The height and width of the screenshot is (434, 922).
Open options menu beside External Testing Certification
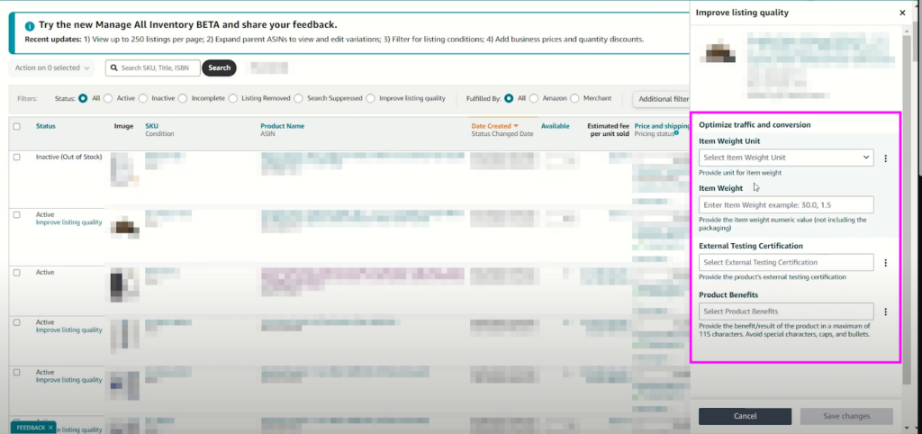click(886, 262)
